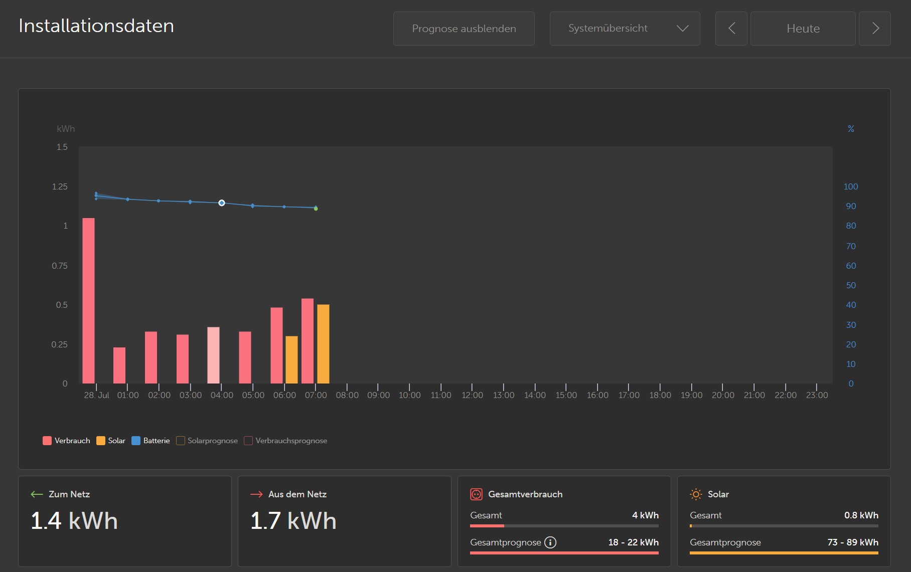Expand the Systemübersicht chevron arrow
The image size is (911, 572).
point(682,29)
